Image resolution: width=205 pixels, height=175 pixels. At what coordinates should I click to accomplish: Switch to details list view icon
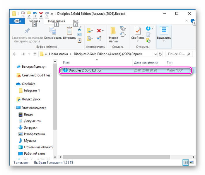pyautogui.click(x=186, y=162)
